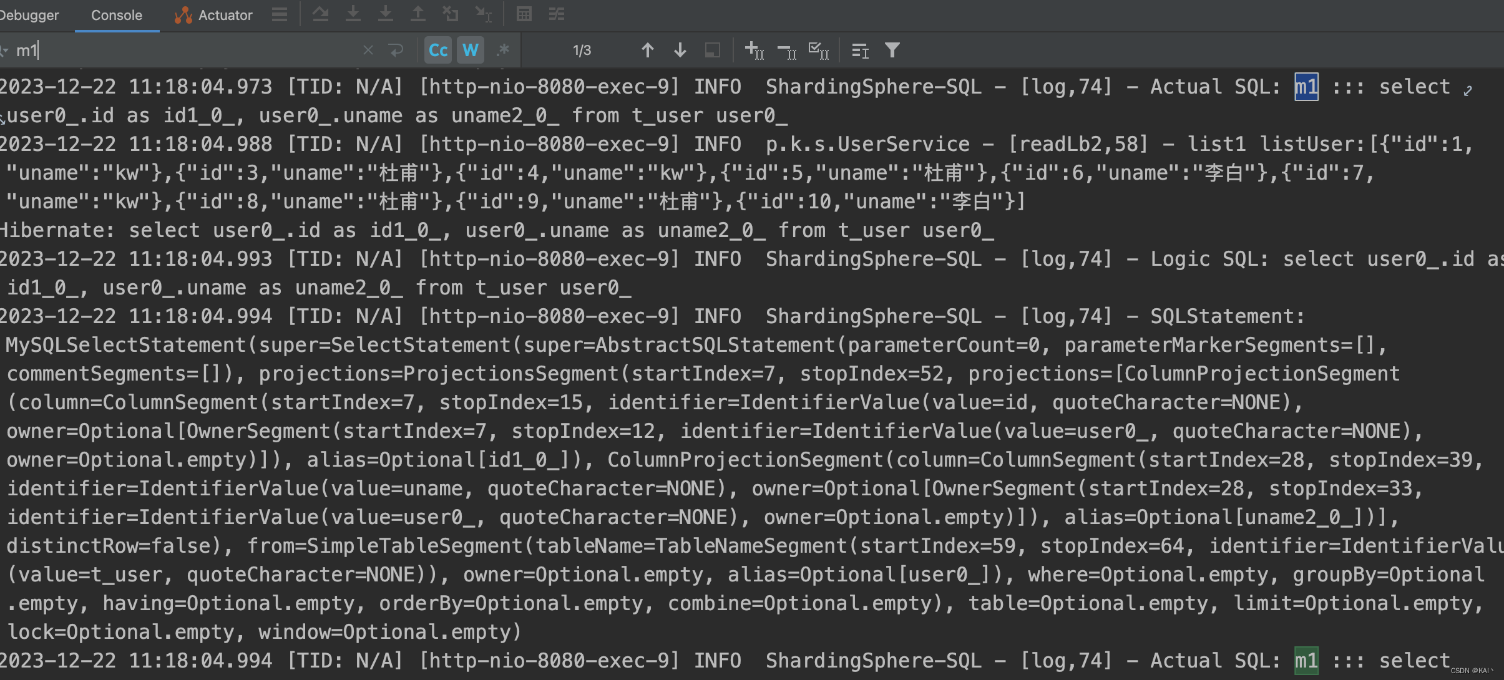
Task: Click the 11:18:04.973 timestamp
Action: (200, 87)
